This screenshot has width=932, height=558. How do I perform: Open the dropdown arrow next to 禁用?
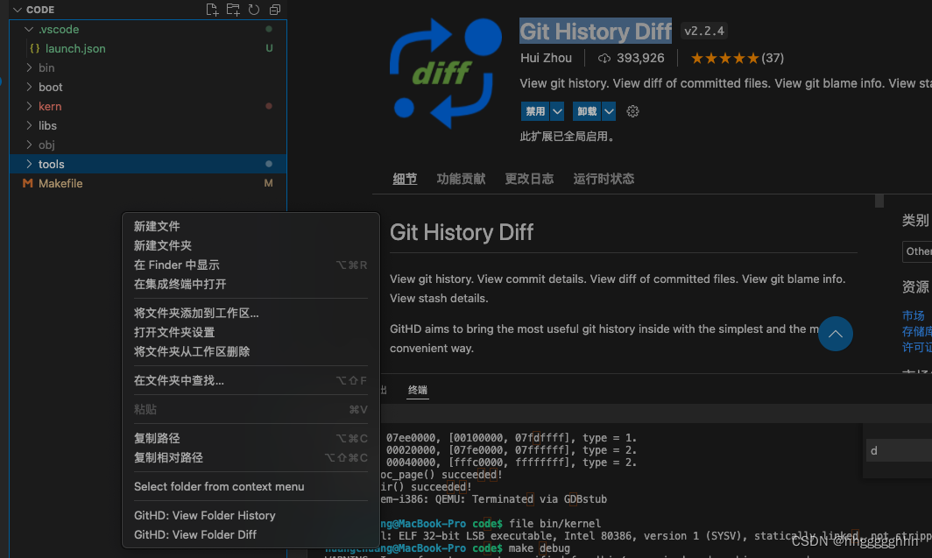point(557,111)
